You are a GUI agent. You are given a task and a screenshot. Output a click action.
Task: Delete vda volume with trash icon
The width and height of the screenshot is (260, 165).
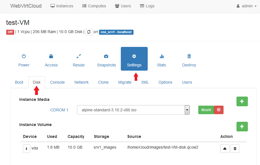tap(235, 148)
